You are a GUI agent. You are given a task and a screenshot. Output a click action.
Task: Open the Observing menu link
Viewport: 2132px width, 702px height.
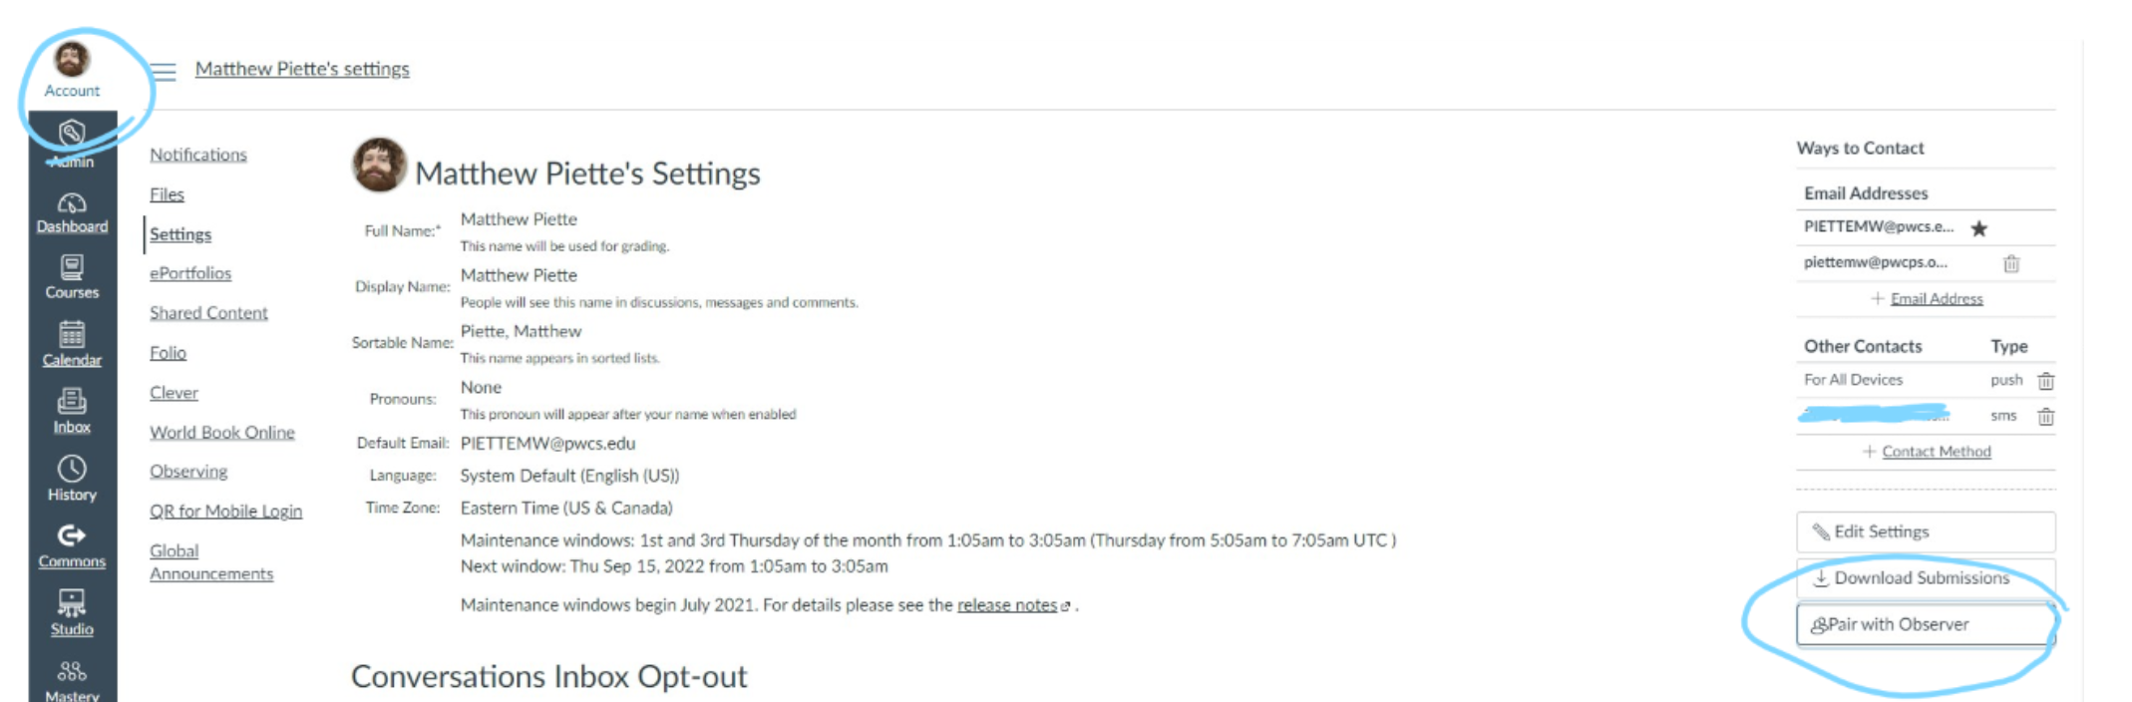(188, 471)
